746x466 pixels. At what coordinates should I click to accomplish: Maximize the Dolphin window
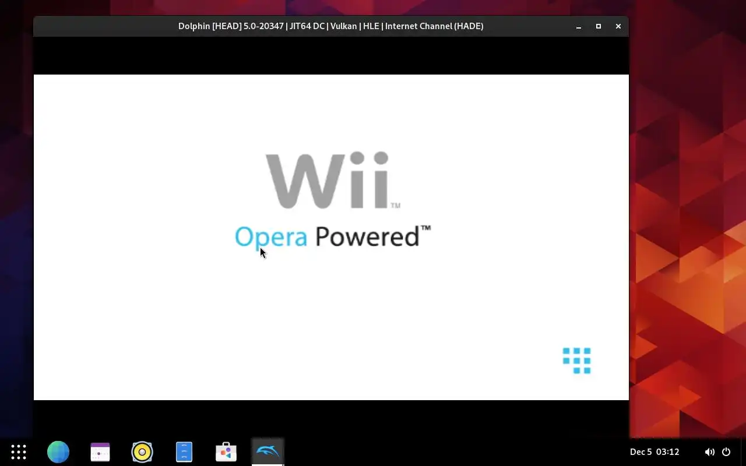coord(599,26)
